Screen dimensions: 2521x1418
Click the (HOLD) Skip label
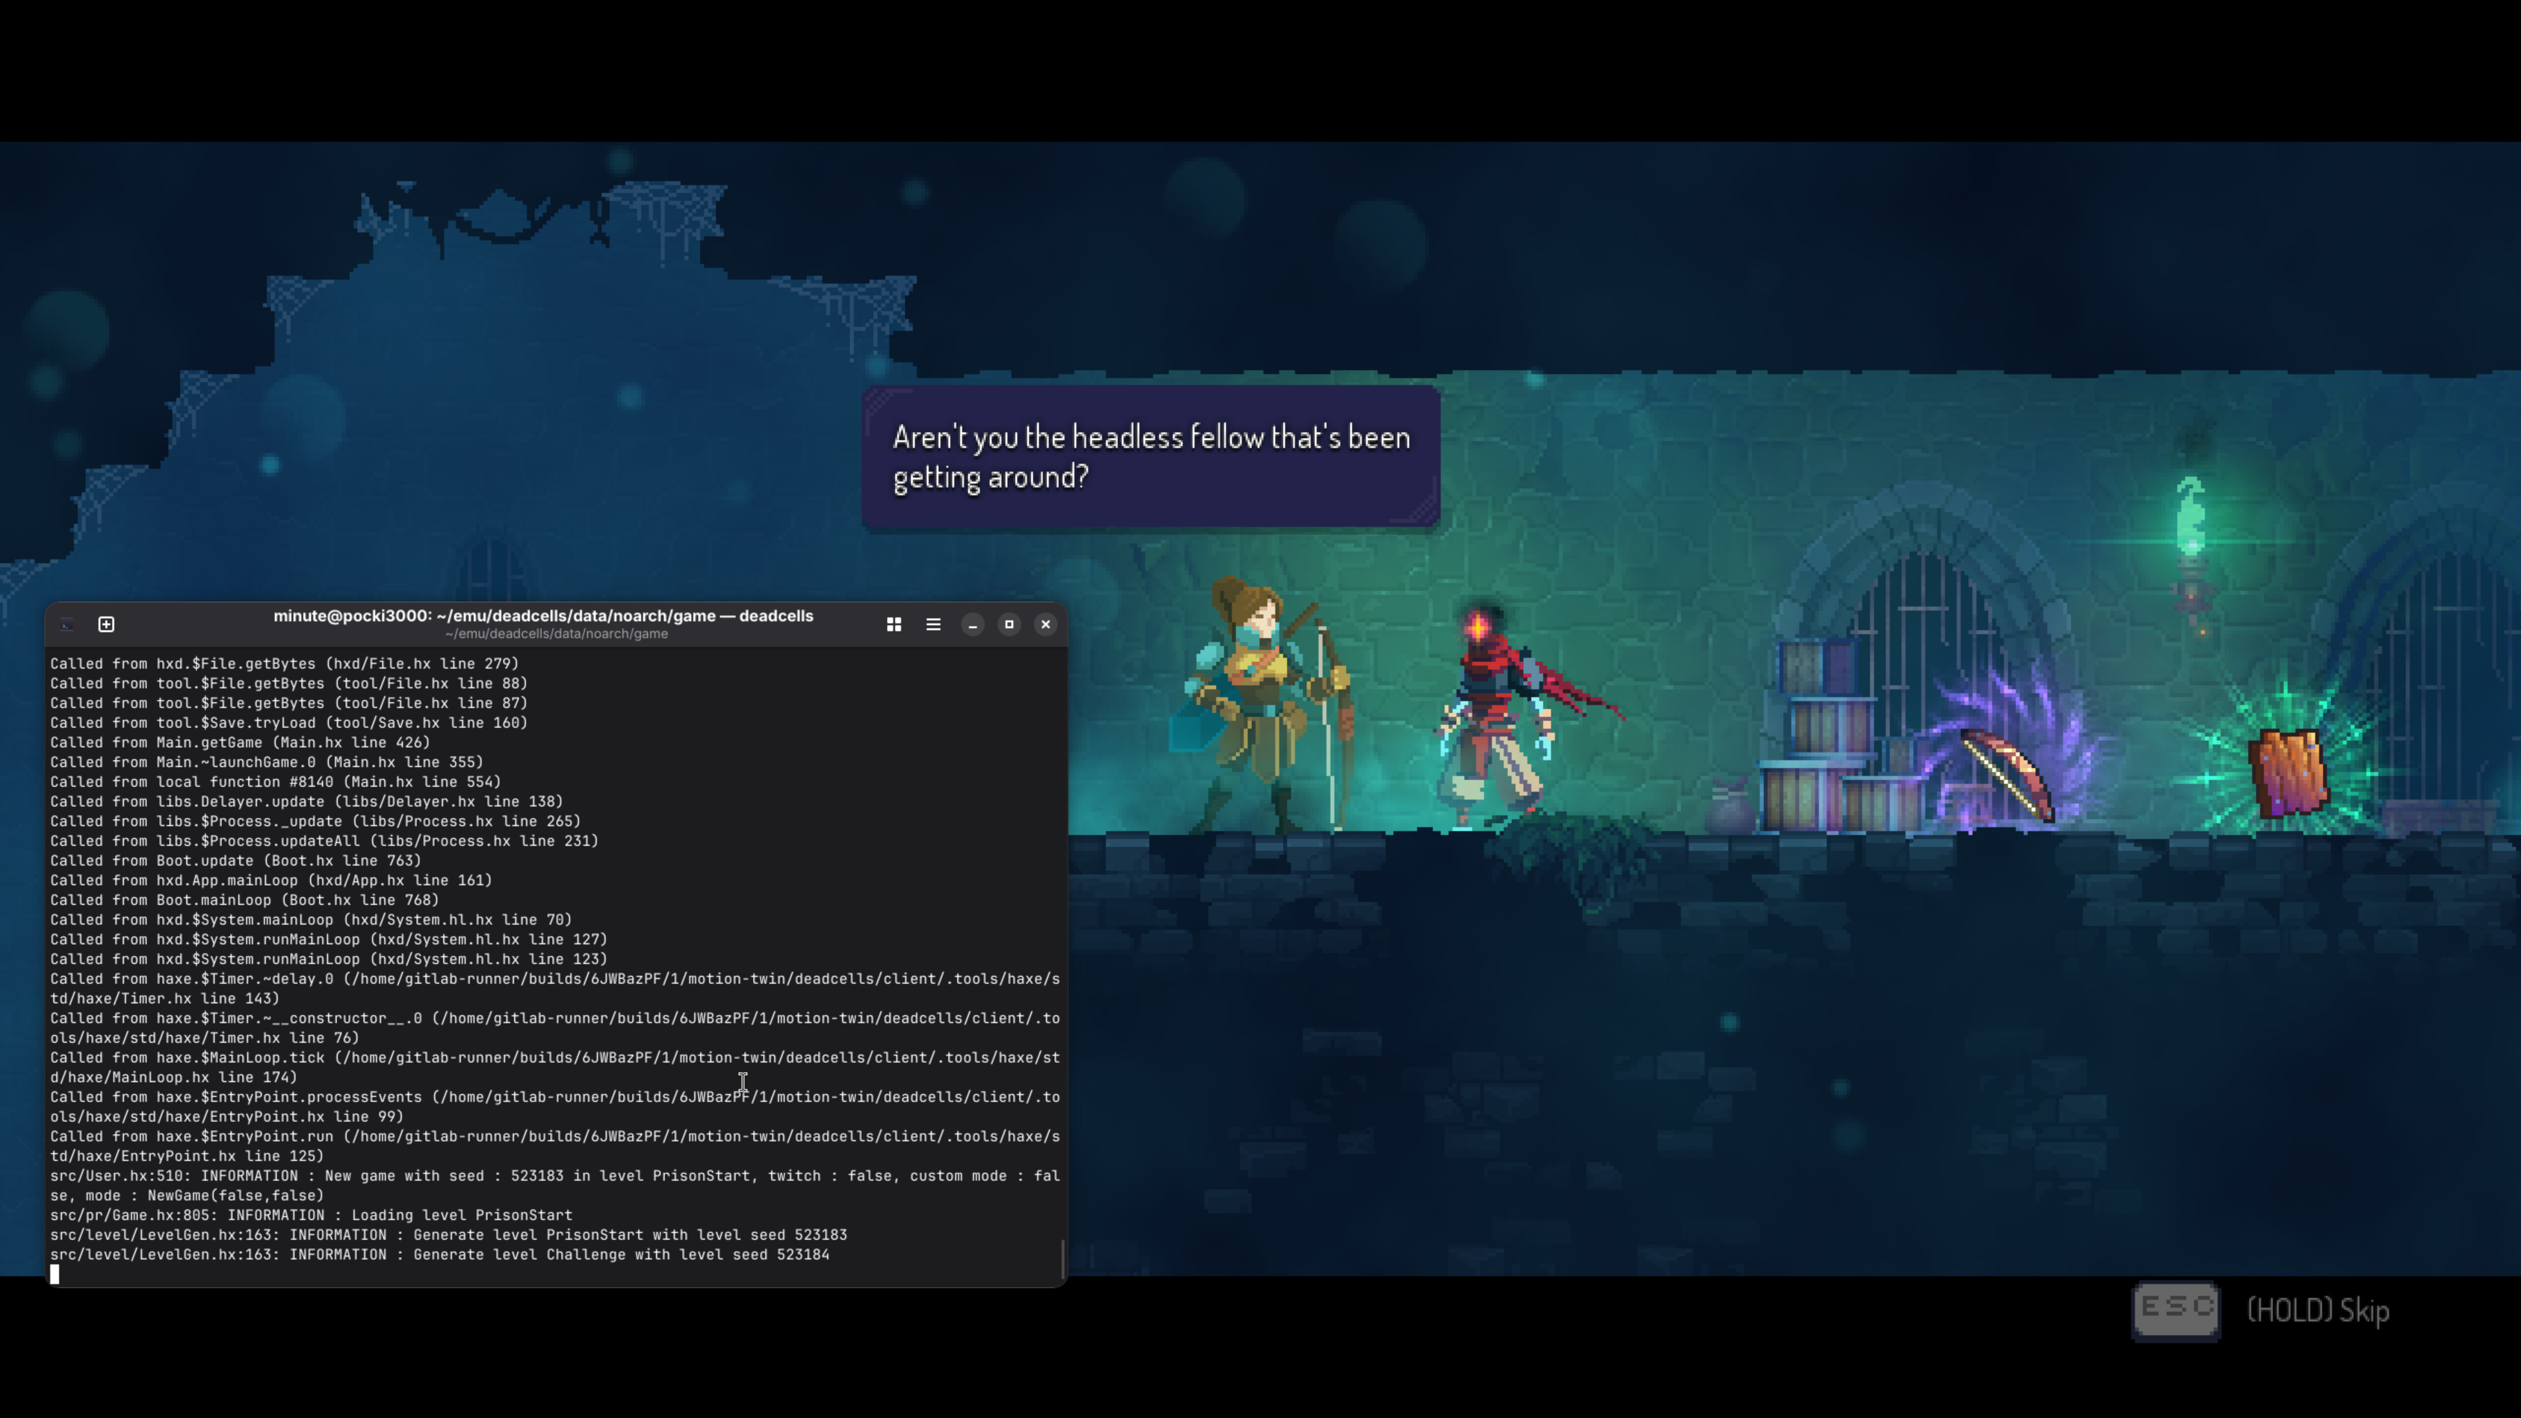tap(2318, 1310)
